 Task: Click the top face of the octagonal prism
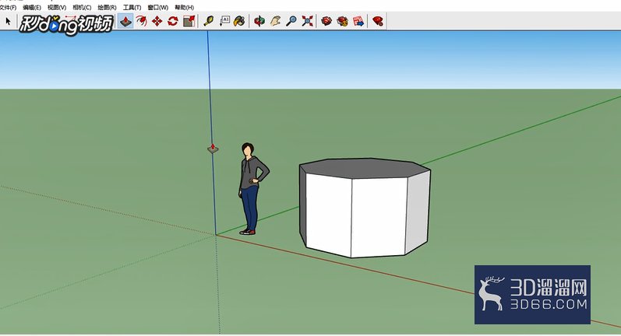365,168
